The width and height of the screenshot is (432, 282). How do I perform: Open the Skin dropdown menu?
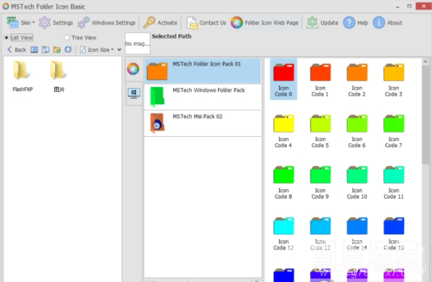click(21, 23)
